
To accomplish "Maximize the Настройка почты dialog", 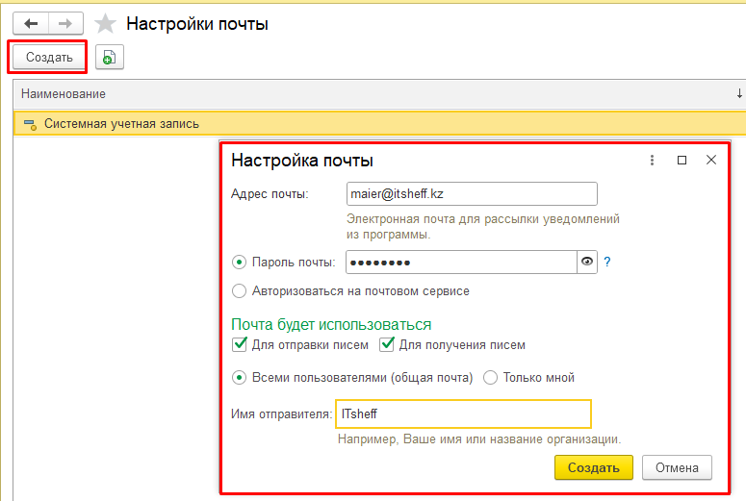I will [x=682, y=161].
